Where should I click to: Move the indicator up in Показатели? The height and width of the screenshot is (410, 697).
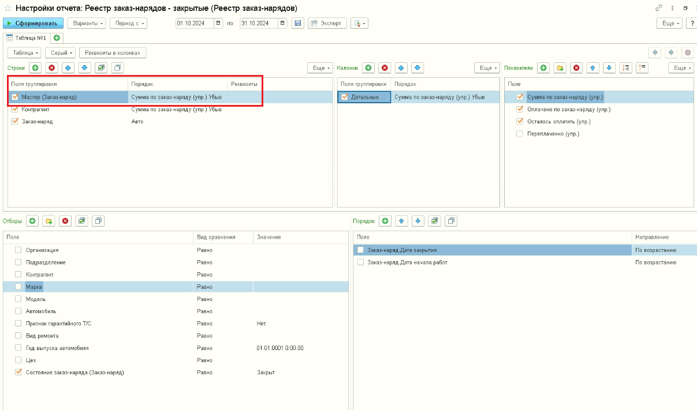tap(592, 68)
